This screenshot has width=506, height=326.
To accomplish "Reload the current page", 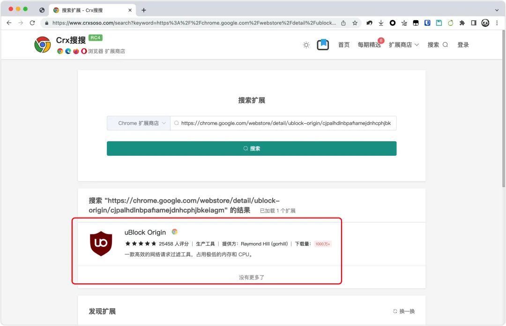I will [x=32, y=23].
